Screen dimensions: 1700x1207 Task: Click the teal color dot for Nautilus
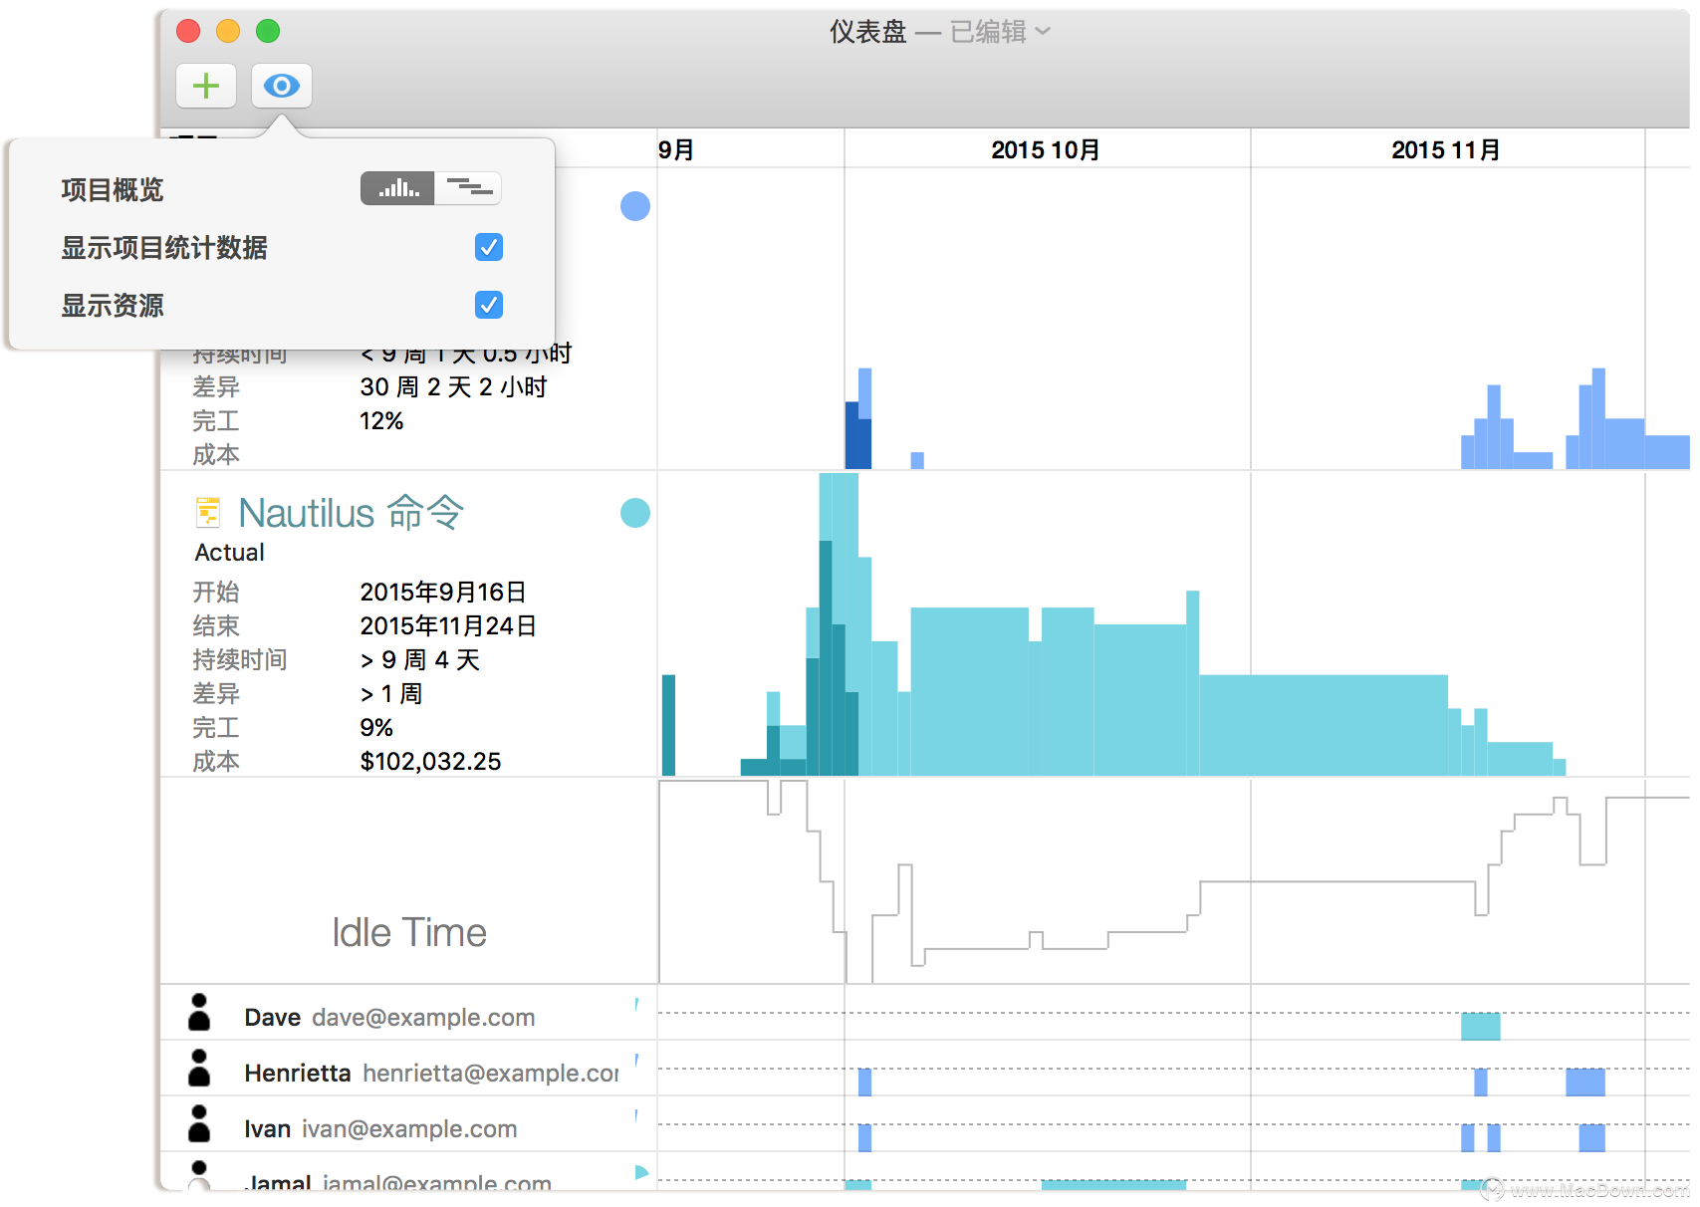click(635, 513)
